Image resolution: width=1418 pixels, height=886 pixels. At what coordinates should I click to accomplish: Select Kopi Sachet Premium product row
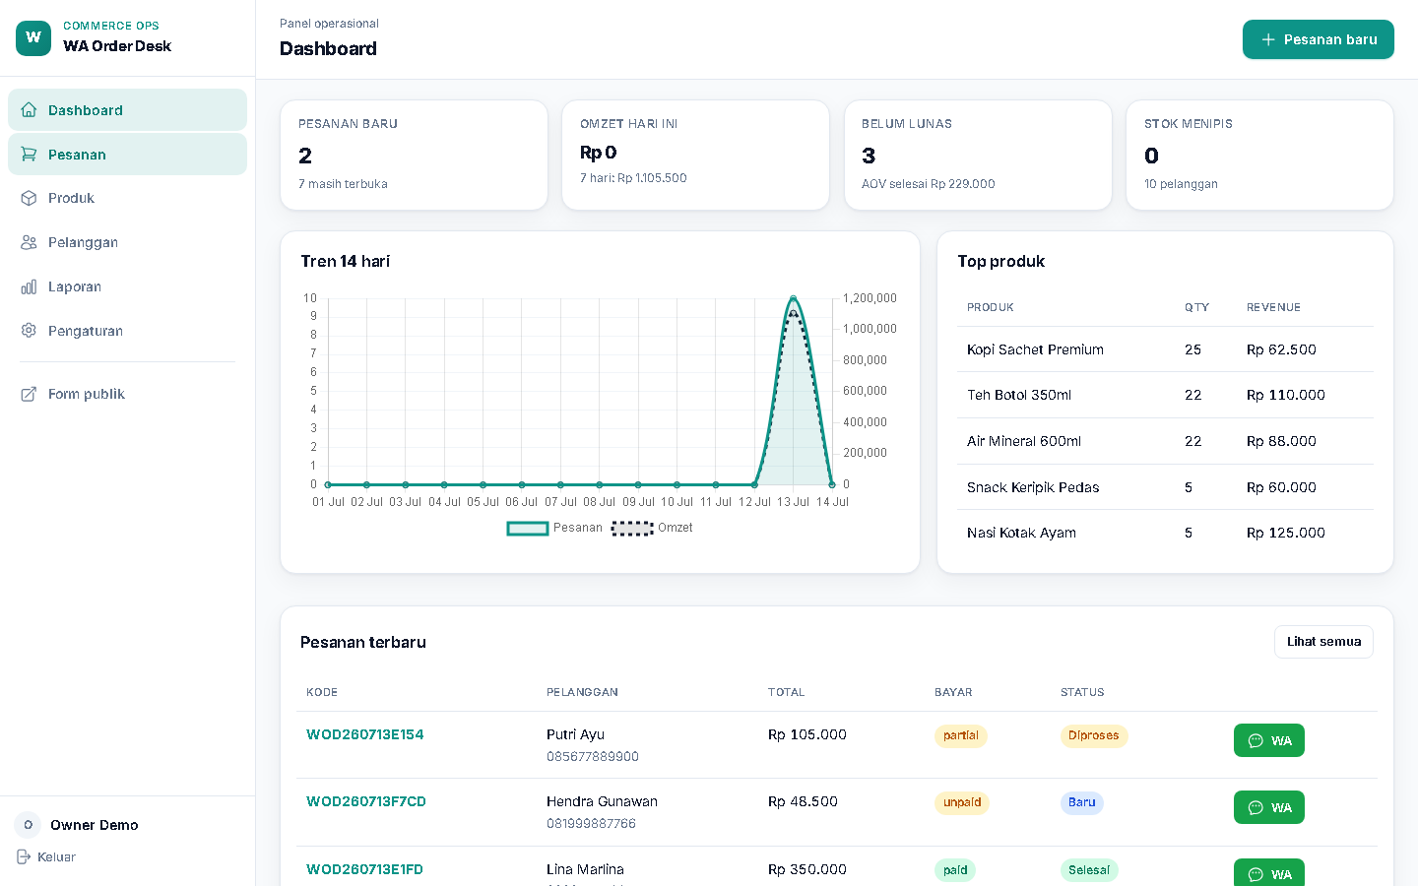tap(1165, 349)
